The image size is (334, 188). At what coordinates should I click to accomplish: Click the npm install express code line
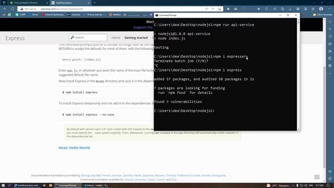pos(80,92)
